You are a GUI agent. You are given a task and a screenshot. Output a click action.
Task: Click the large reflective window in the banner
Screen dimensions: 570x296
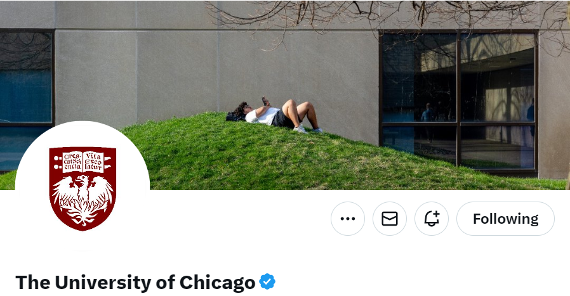coord(458,101)
